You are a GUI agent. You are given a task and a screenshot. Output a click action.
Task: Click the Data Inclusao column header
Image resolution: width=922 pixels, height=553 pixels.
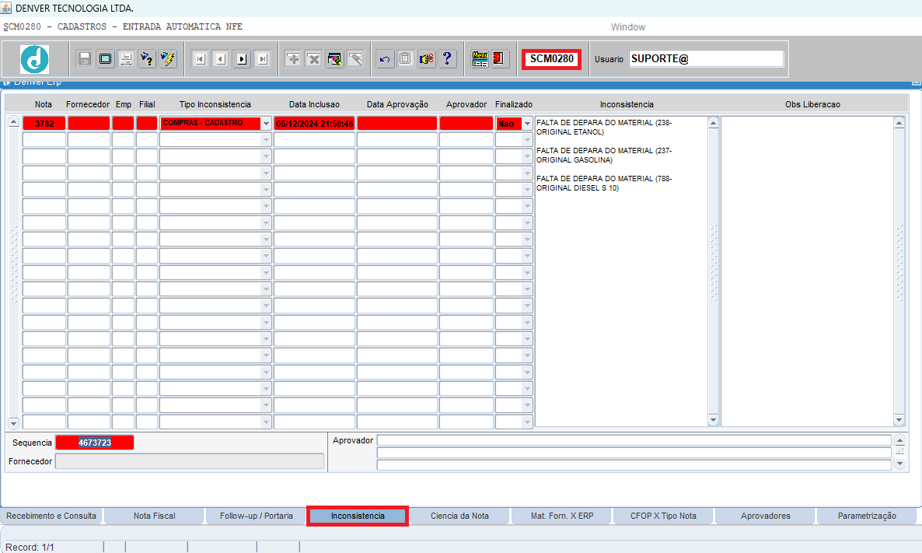[315, 104]
